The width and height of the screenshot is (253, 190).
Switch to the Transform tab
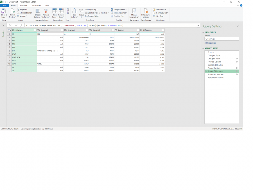(24, 6)
